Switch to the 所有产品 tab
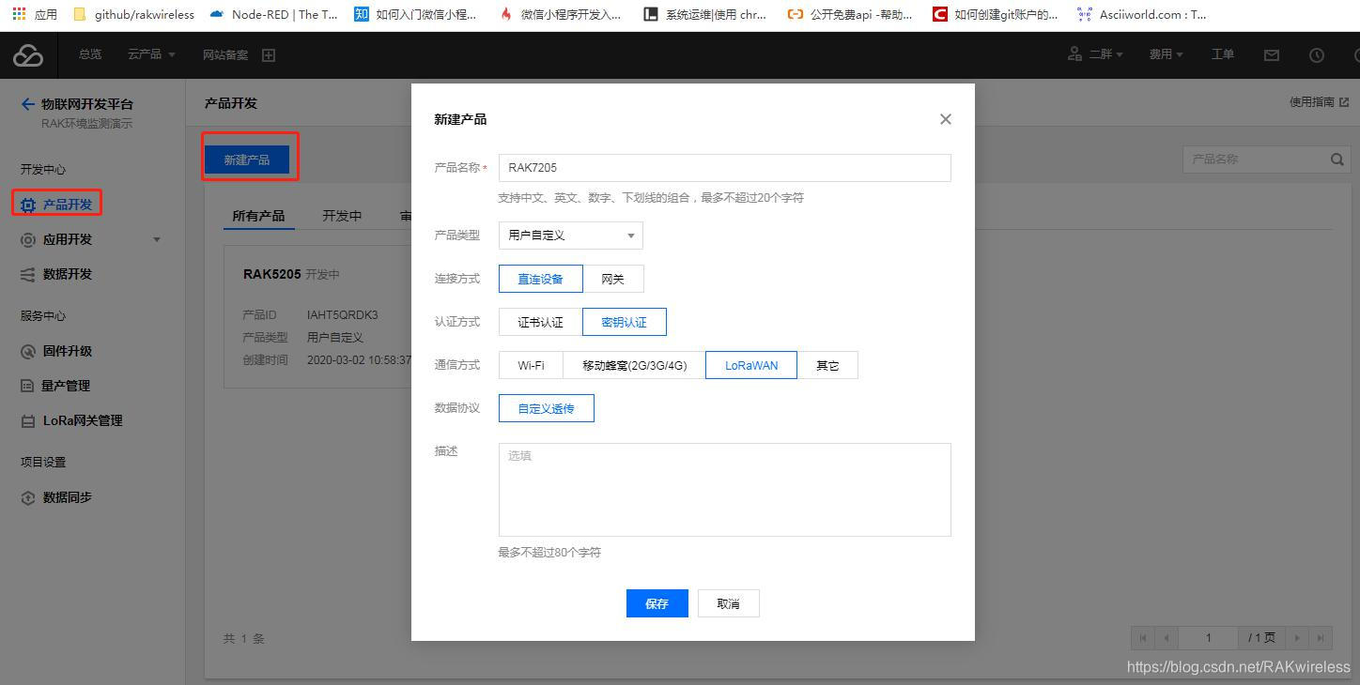Viewport: 1360px width, 685px height. pyautogui.click(x=258, y=216)
